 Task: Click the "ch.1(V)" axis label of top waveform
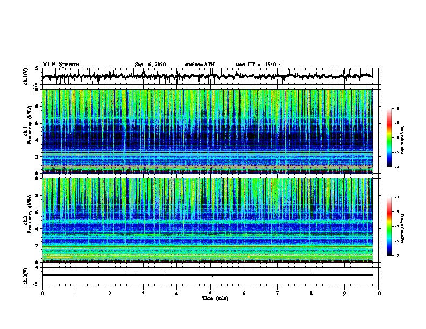[26, 76]
